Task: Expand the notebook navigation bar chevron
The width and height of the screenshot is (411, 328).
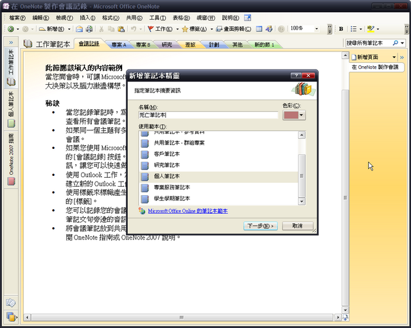Action: pyautogui.click(x=11, y=42)
